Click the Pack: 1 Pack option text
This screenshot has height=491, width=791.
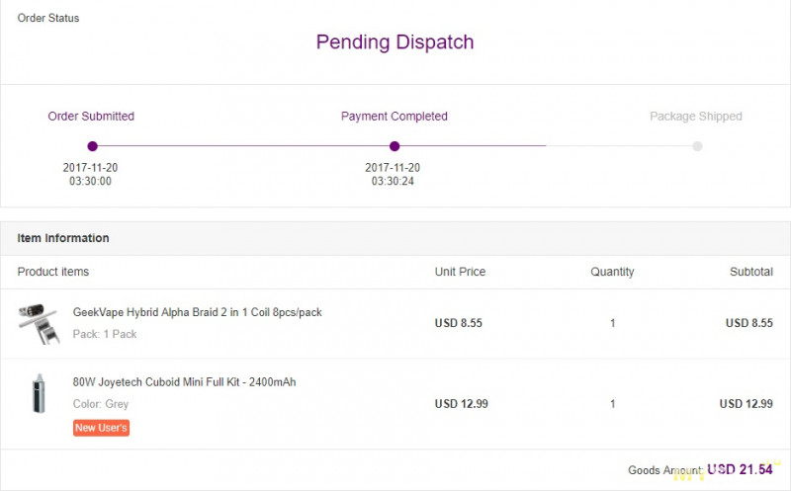(105, 334)
